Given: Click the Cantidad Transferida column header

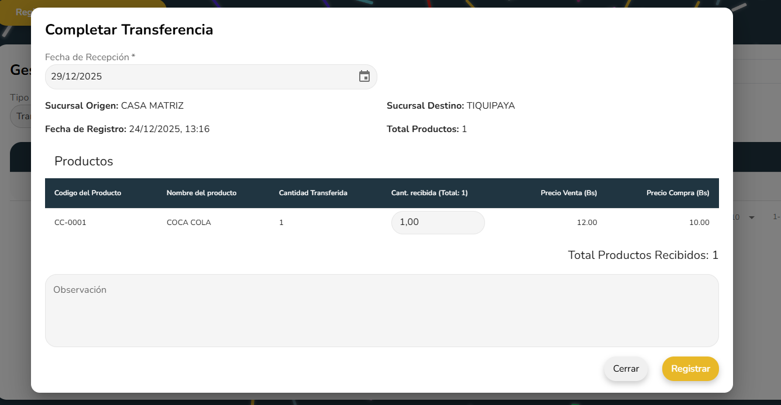Looking at the screenshot, I should point(313,193).
